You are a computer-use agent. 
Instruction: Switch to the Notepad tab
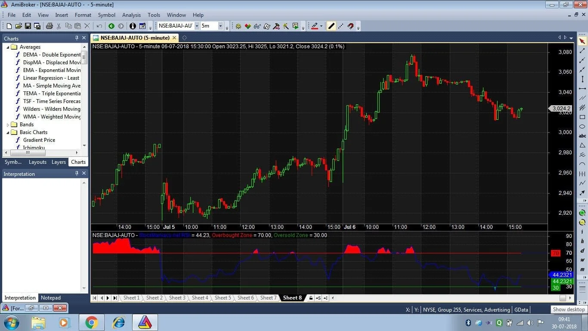(x=51, y=298)
